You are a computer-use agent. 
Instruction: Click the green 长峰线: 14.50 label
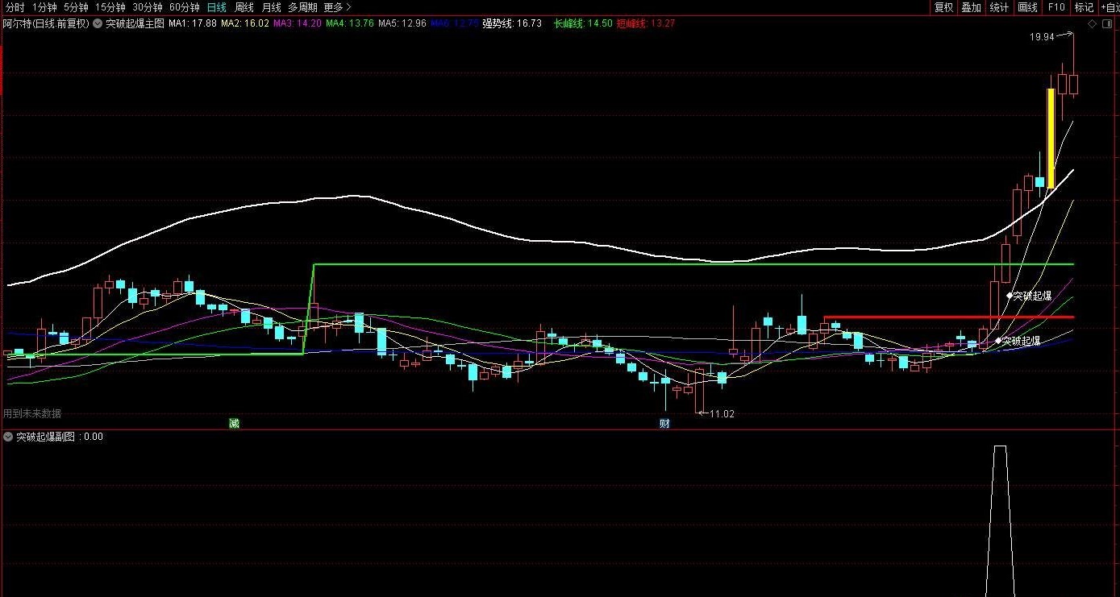tap(582, 23)
